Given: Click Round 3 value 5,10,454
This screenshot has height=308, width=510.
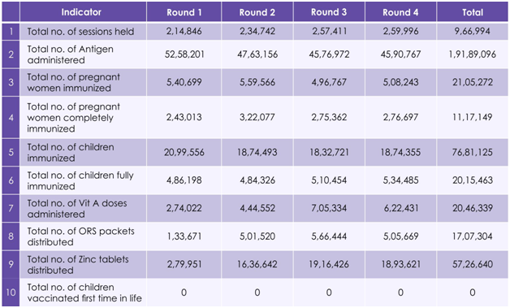Looking at the screenshot, I should coord(329,180).
